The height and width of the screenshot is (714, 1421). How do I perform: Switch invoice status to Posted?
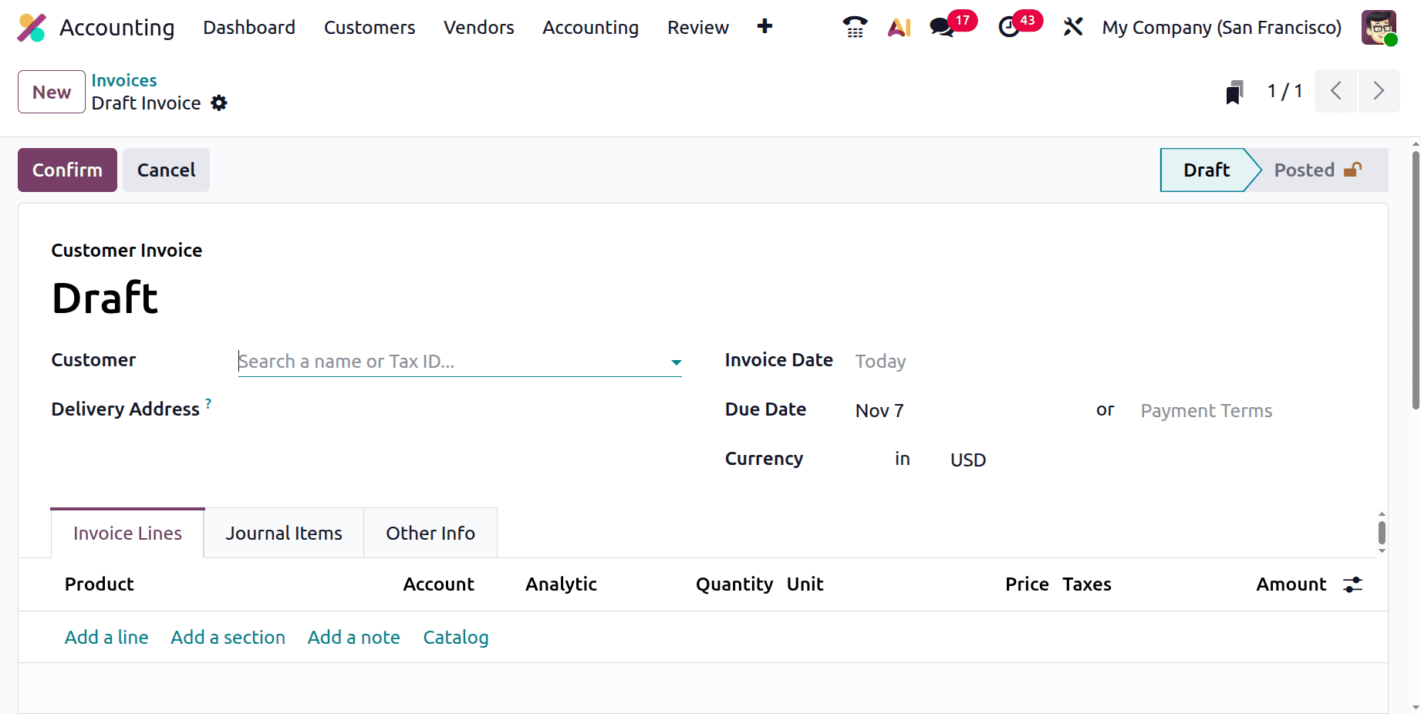click(1304, 170)
